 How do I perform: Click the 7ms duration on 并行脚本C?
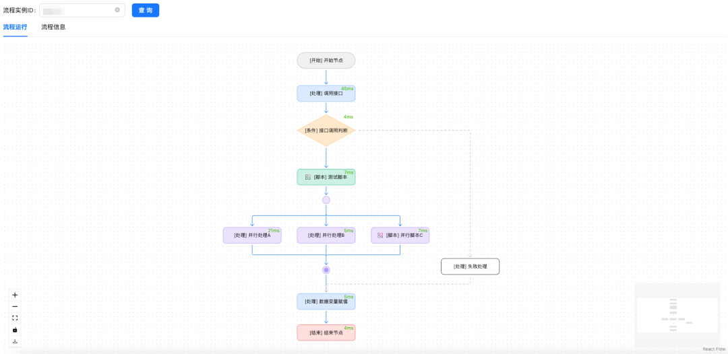pos(423,230)
